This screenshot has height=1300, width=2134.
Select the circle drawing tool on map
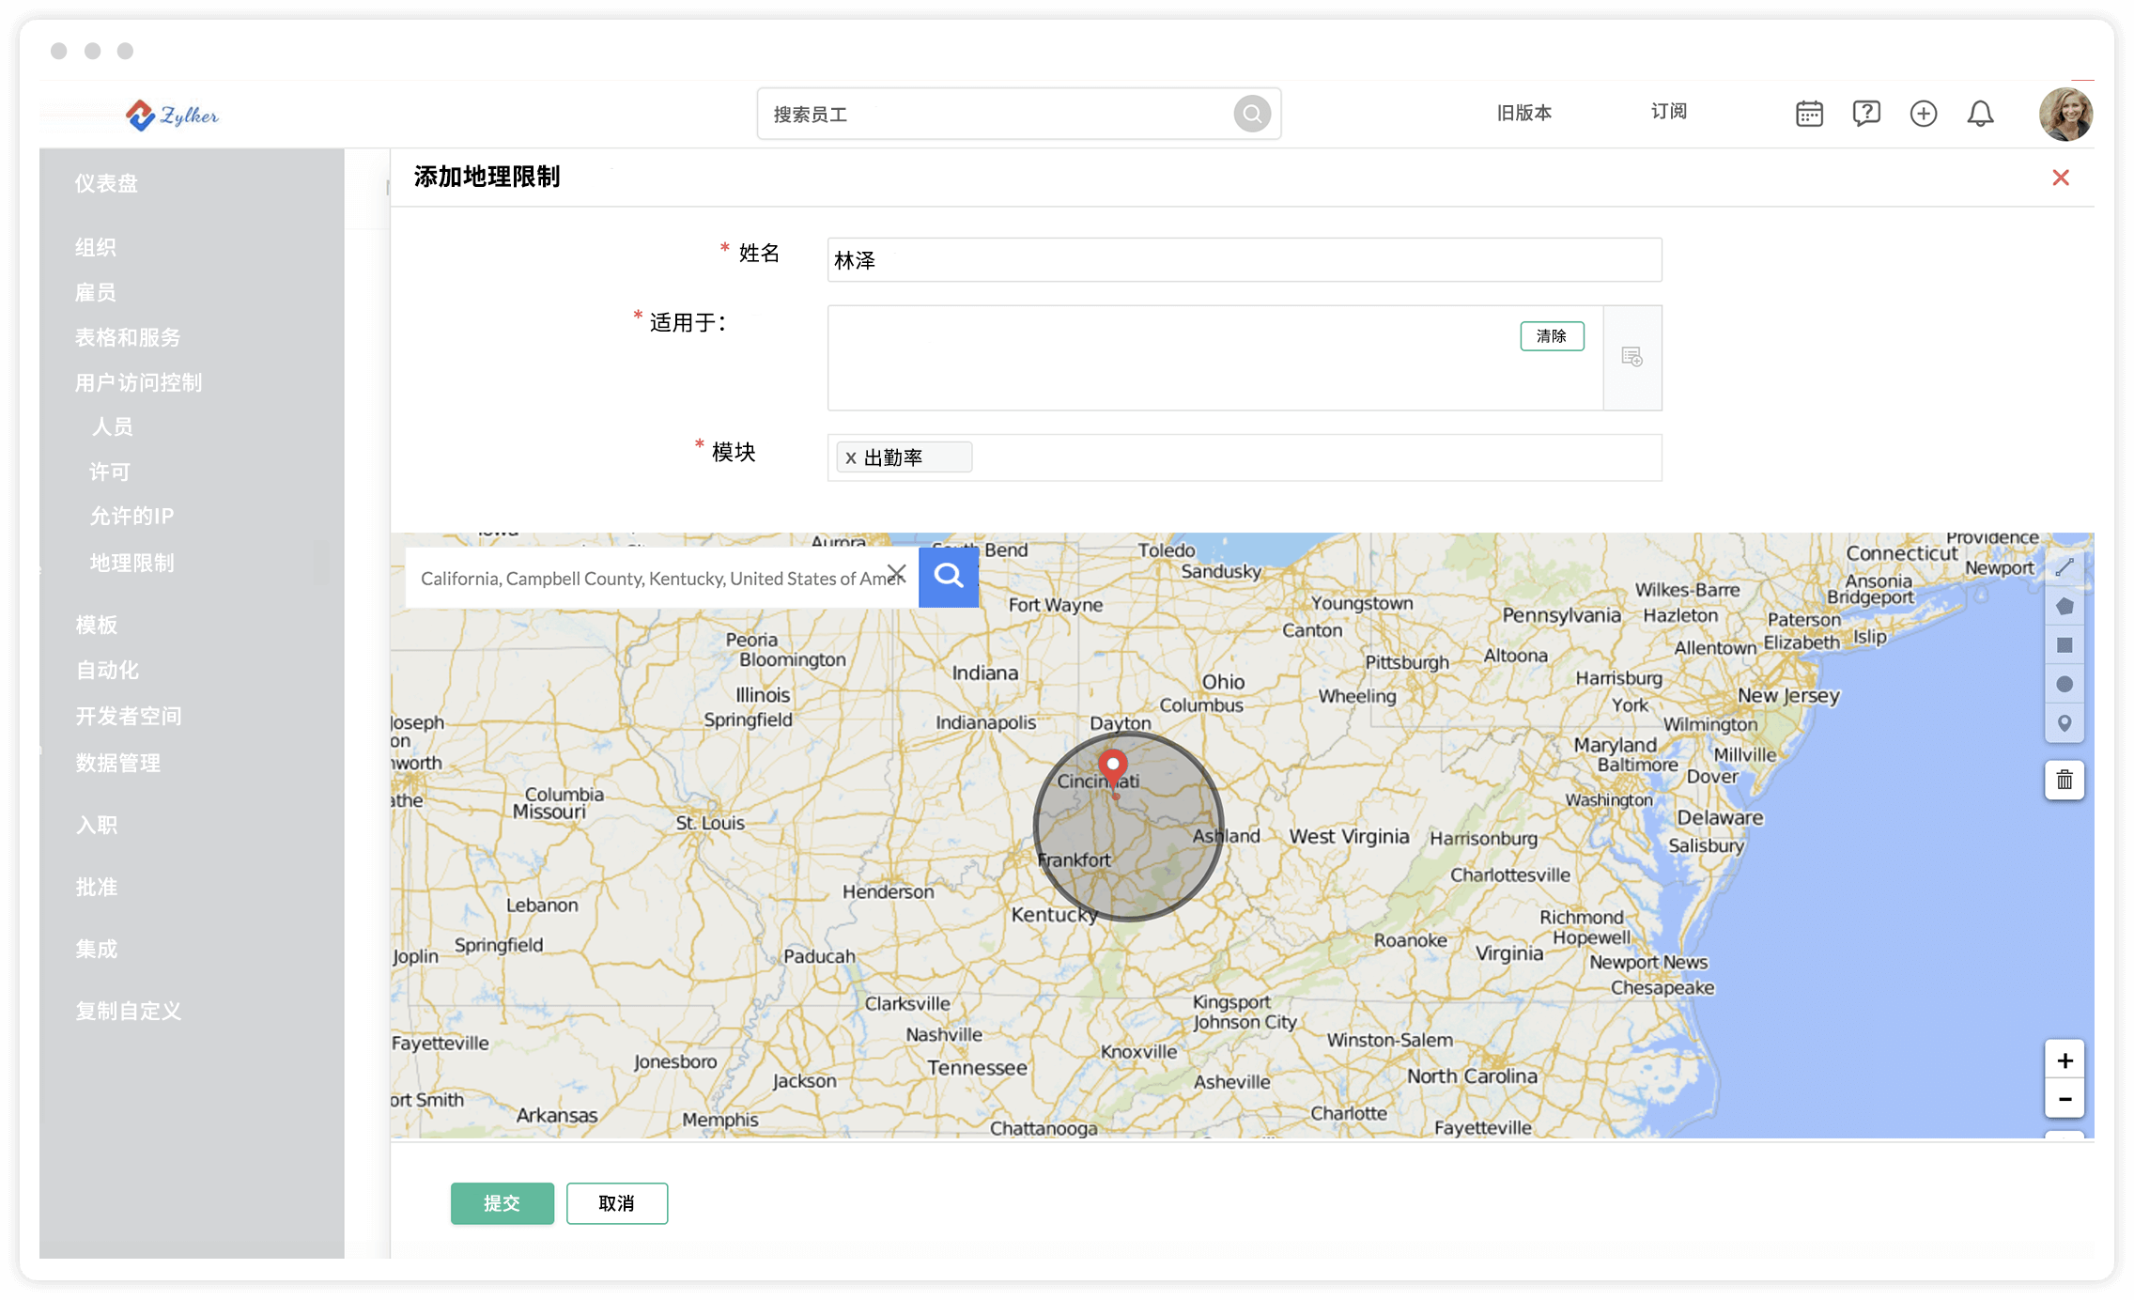(x=2064, y=684)
